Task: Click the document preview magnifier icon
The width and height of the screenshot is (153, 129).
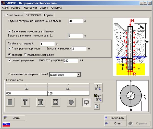Action: [97, 107]
